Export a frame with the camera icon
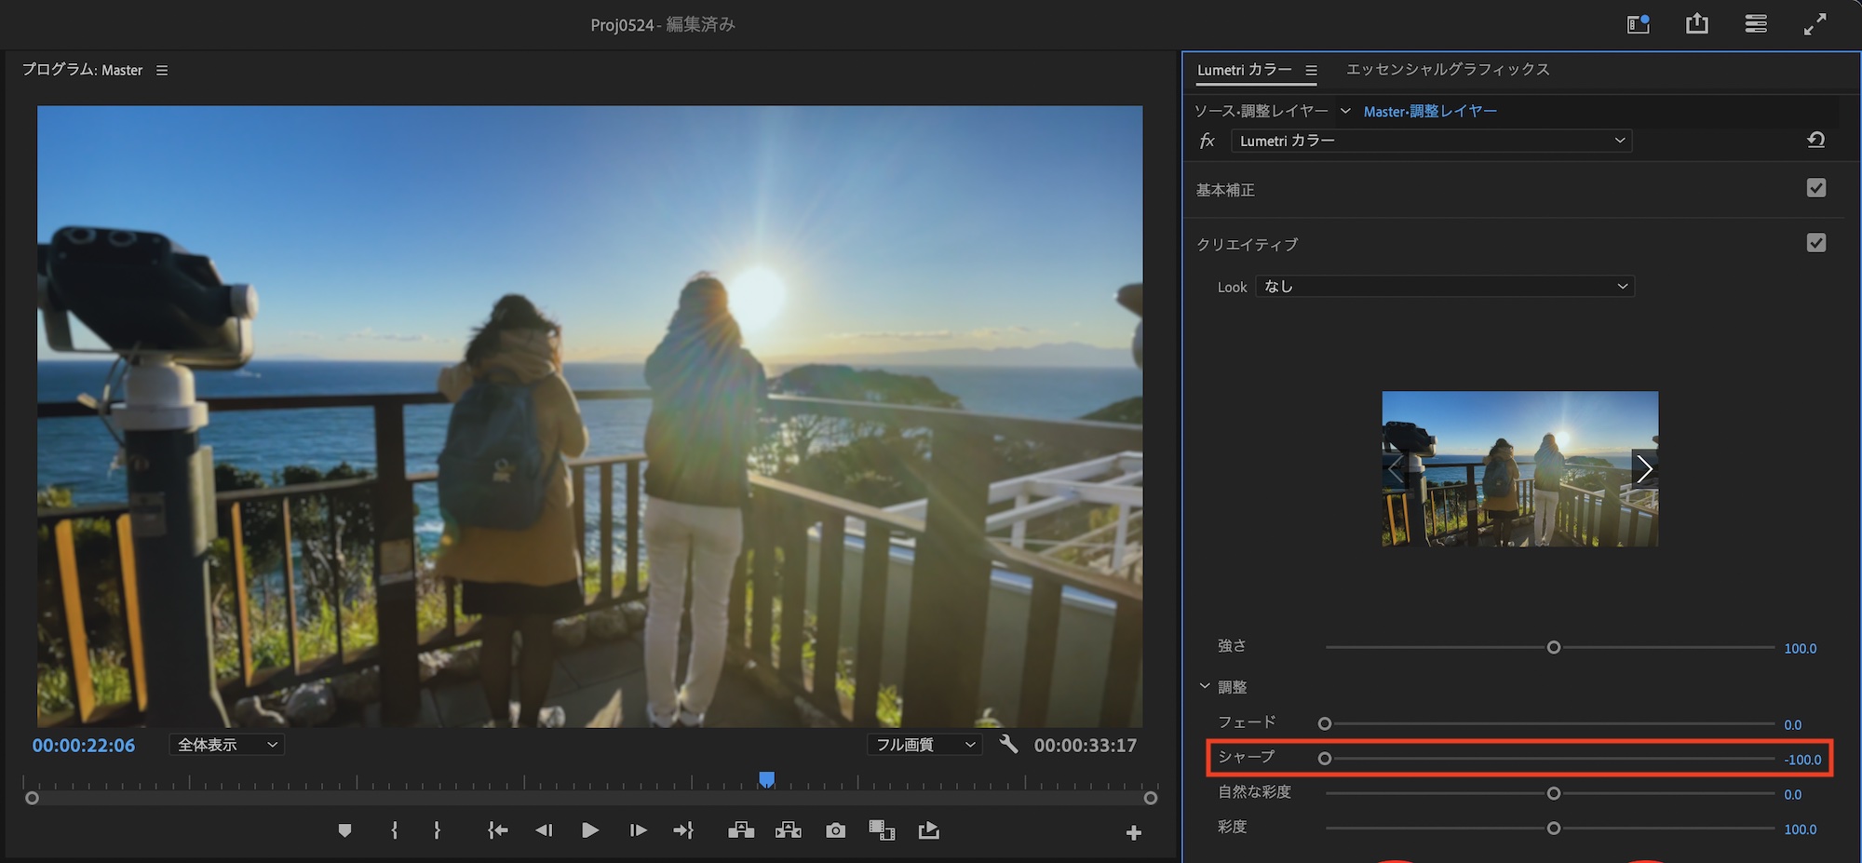Image resolution: width=1862 pixels, height=863 pixels. click(x=836, y=830)
